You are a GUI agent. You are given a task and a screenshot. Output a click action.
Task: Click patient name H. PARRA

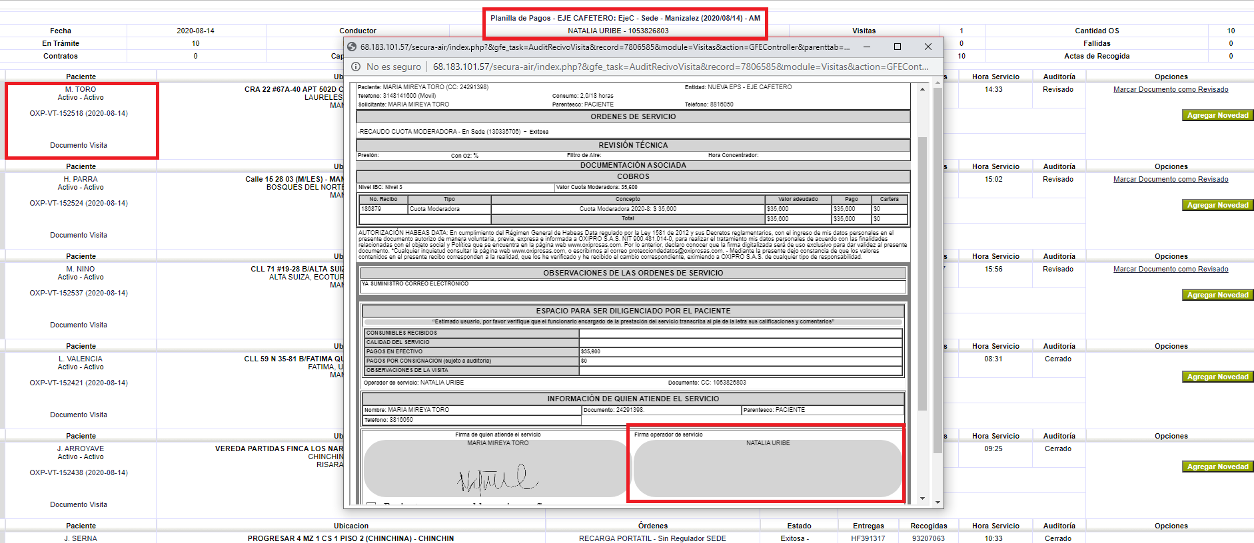click(x=81, y=179)
